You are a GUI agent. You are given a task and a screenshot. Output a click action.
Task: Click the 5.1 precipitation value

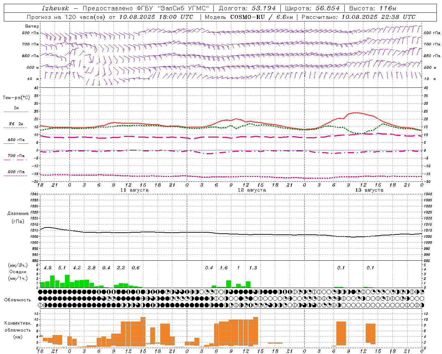click(x=62, y=268)
